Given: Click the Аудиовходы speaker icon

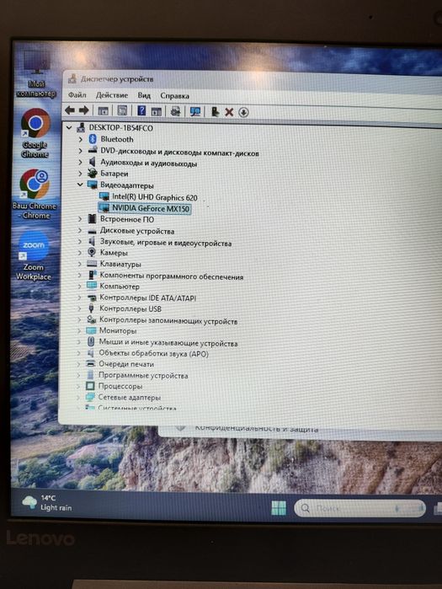Looking at the screenshot, I should tap(93, 162).
